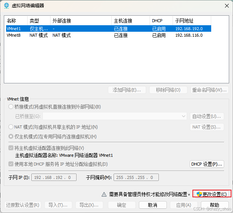Image resolution: width=233 pixels, height=213 pixels.
Task: Click 已连接 host cell in VMnet1 row
Action: (x=121, y=29)
